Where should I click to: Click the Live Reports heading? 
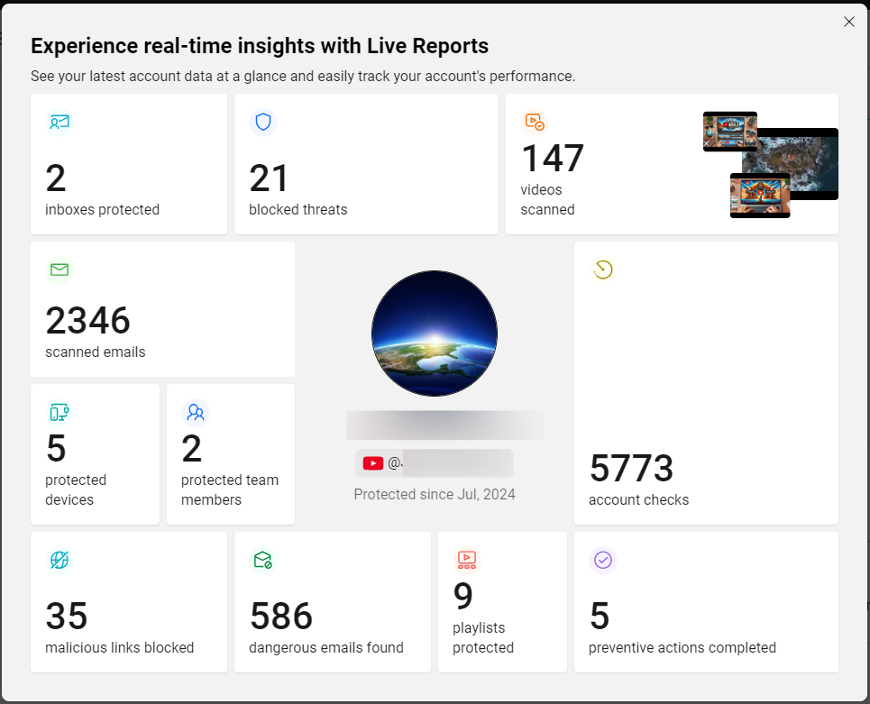pyautogui.click(x=260, y=46)
